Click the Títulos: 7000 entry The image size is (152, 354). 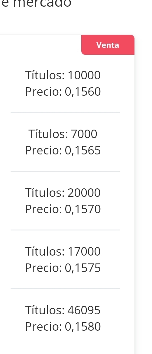[63, 134]
